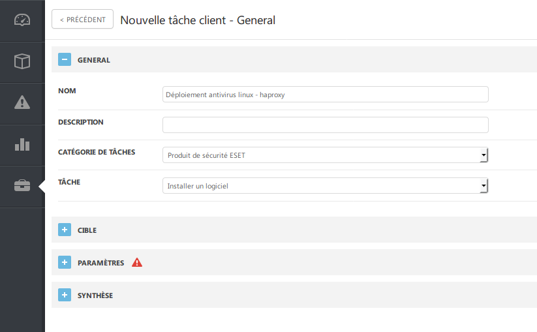Click the General section header label

click(94, 60)
